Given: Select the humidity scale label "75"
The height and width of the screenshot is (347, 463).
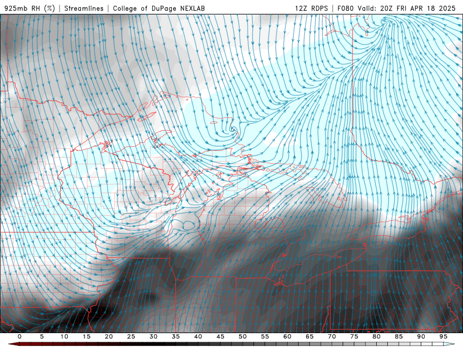Looking at the screenshot, I should click(354, 337).
